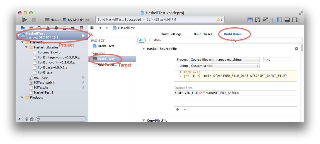Open the Debug navigator icon

[65, 28]
